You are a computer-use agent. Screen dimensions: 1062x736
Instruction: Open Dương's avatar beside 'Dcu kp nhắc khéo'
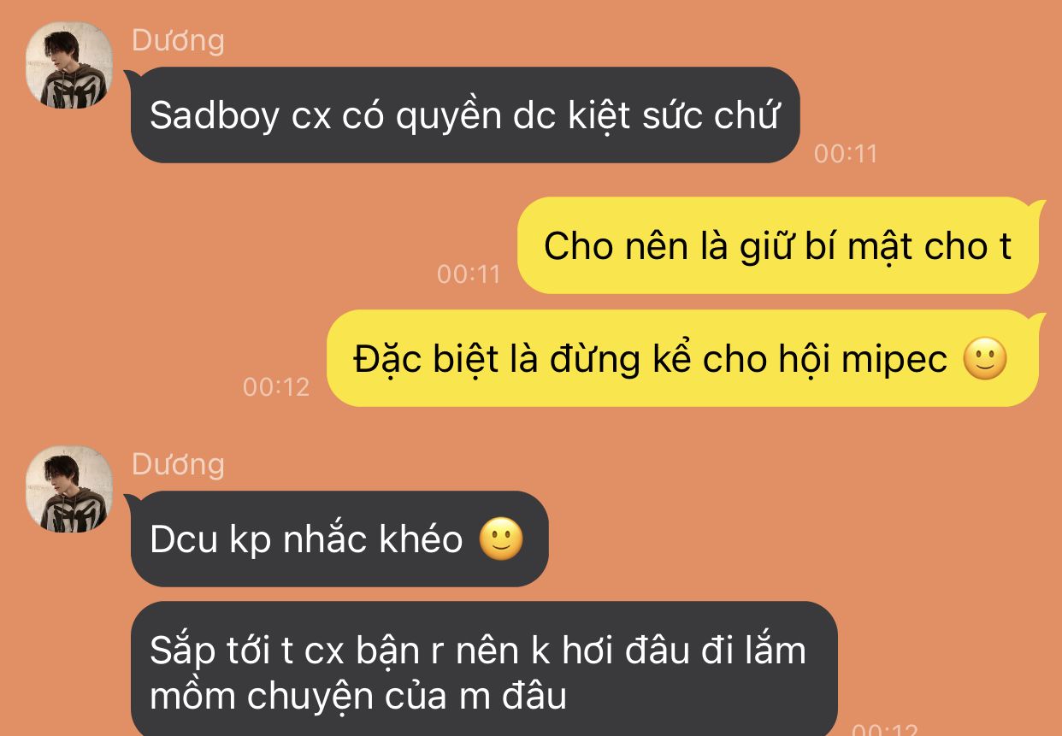[x=69, y=489]
